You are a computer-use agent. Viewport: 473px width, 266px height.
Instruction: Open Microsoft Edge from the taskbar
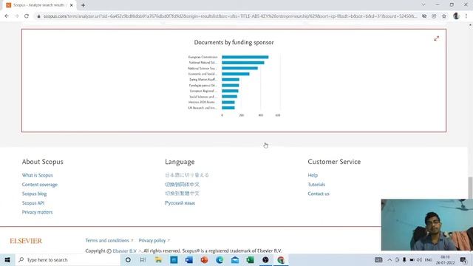(x=220, y=259)
